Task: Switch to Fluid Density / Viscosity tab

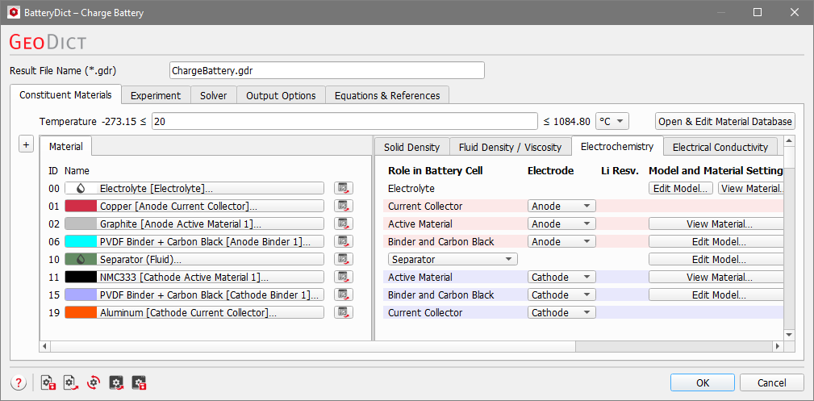Action: (x=511, y=147)
